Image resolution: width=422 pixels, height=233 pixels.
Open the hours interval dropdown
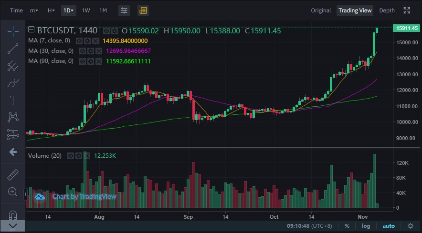pyautogui.click(x=51, y=10)
